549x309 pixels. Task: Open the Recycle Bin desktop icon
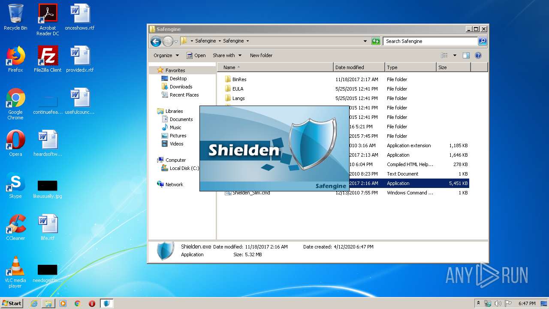pos(15,17)
